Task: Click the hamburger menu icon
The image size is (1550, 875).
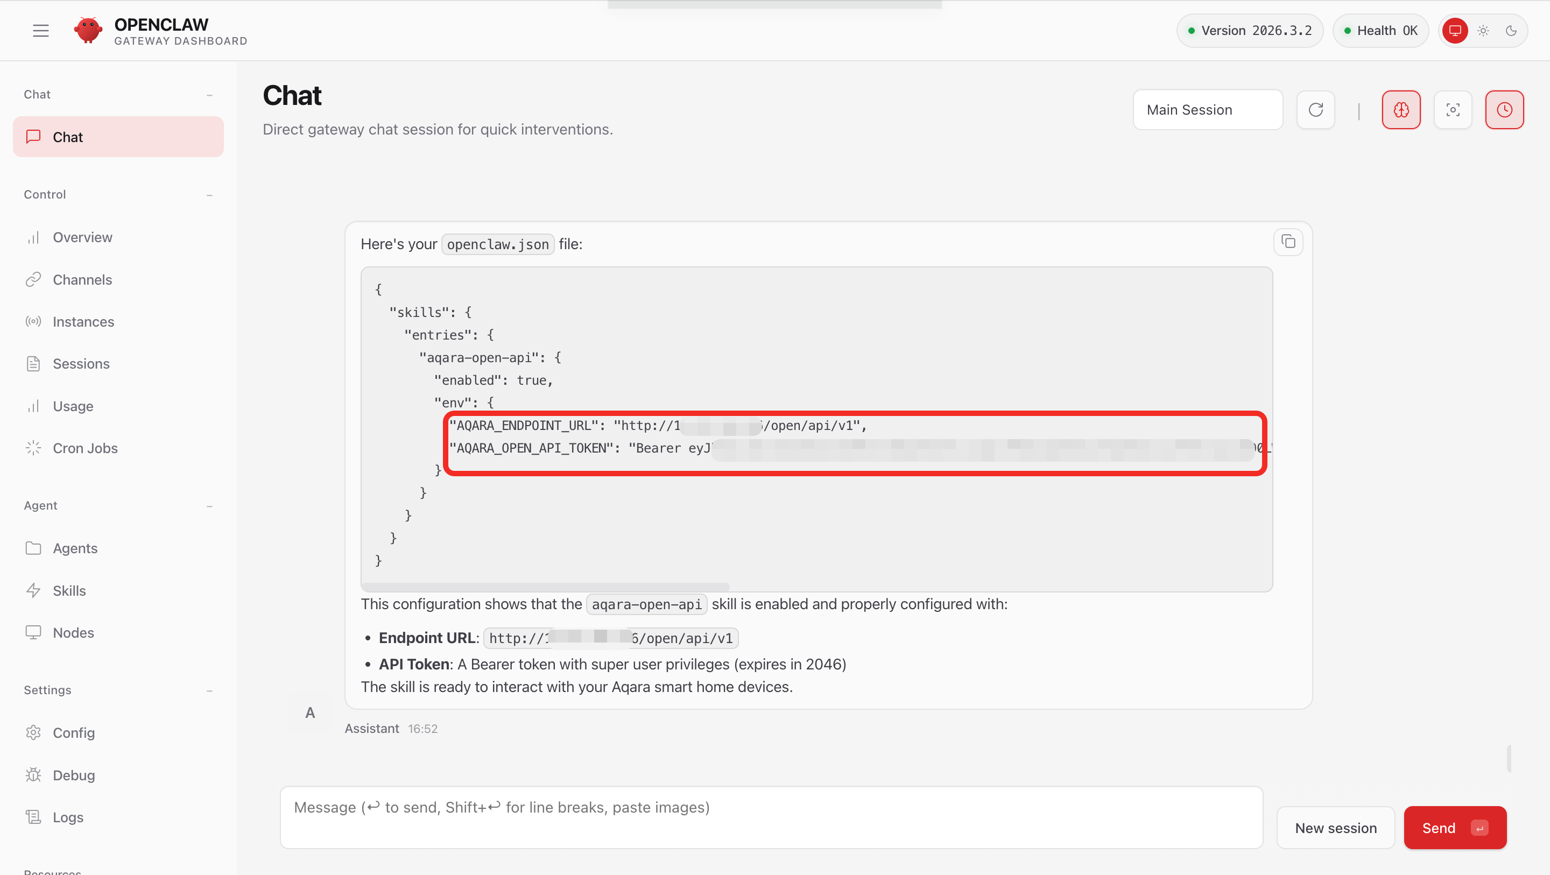Action: (40, 30)
